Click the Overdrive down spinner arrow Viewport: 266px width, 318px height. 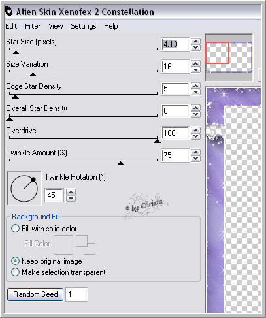(195, 136)
